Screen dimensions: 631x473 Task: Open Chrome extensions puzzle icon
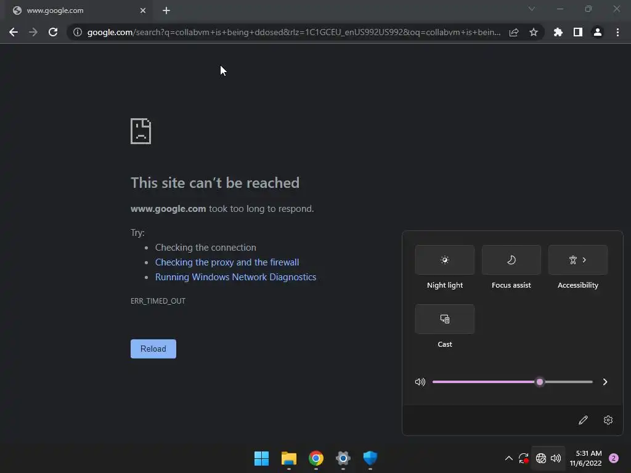558,32
